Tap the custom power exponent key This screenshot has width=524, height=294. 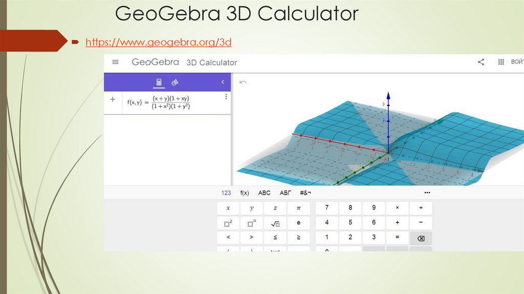pos(252,223)
